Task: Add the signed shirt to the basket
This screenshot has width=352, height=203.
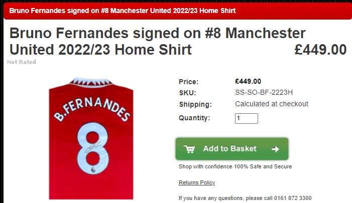Action: coord(232,149)
